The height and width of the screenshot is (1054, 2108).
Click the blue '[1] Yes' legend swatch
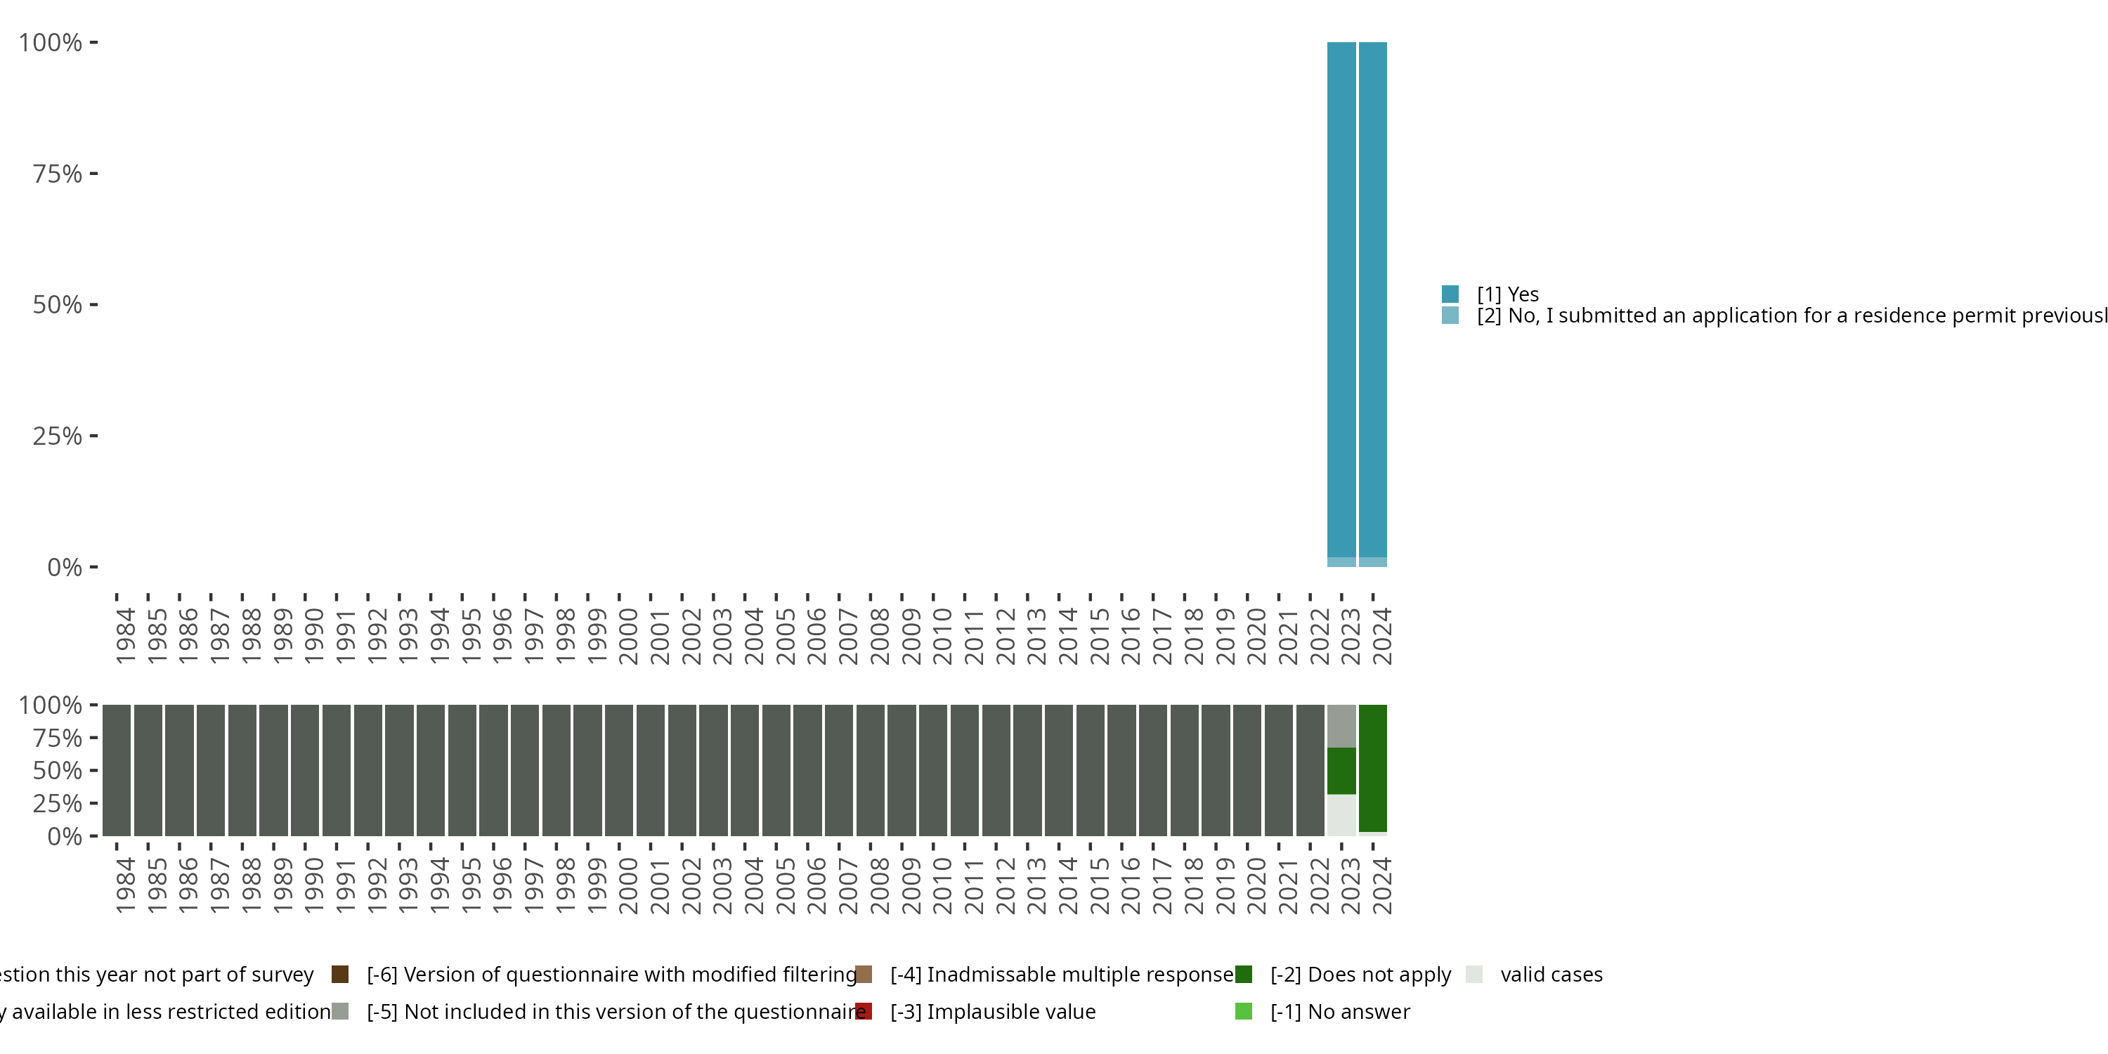click(x=1450, y=294)
